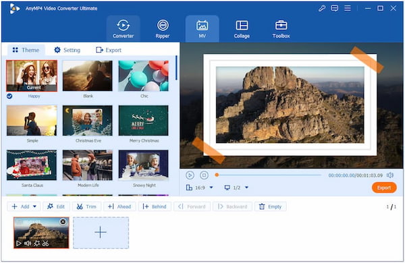
Task: Click the clip's scissors trim icon
Action: 45,243
